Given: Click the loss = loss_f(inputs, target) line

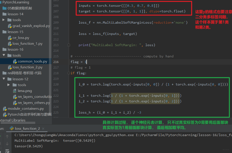Looking at the screenshot, I should coord(108,34).
